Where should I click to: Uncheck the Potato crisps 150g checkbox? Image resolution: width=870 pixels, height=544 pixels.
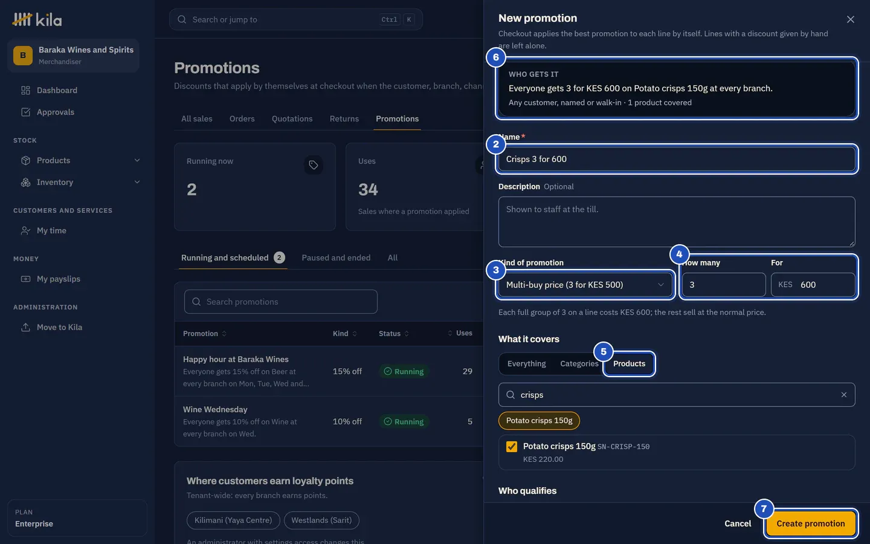tap(512, 447)
